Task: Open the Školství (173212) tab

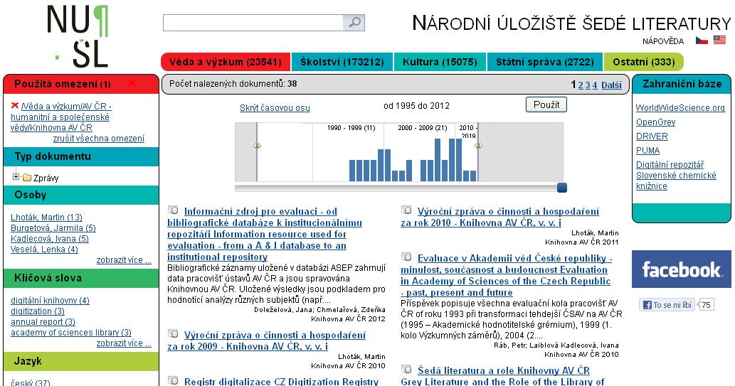Action: point(342,62)
